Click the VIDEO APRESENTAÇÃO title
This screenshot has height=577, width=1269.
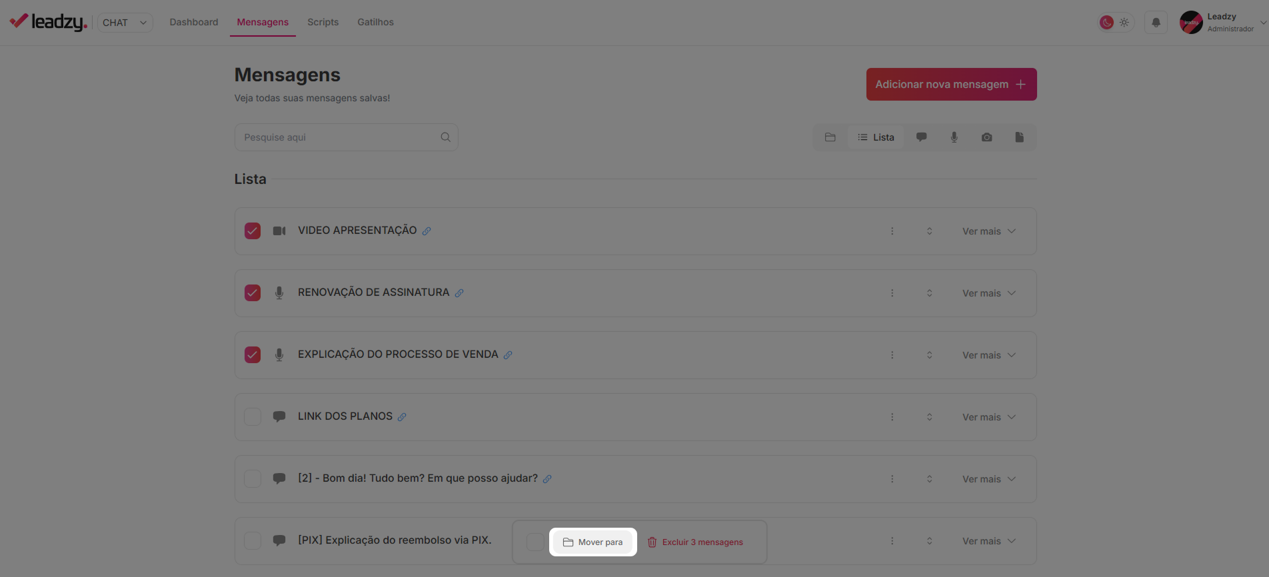357,231
